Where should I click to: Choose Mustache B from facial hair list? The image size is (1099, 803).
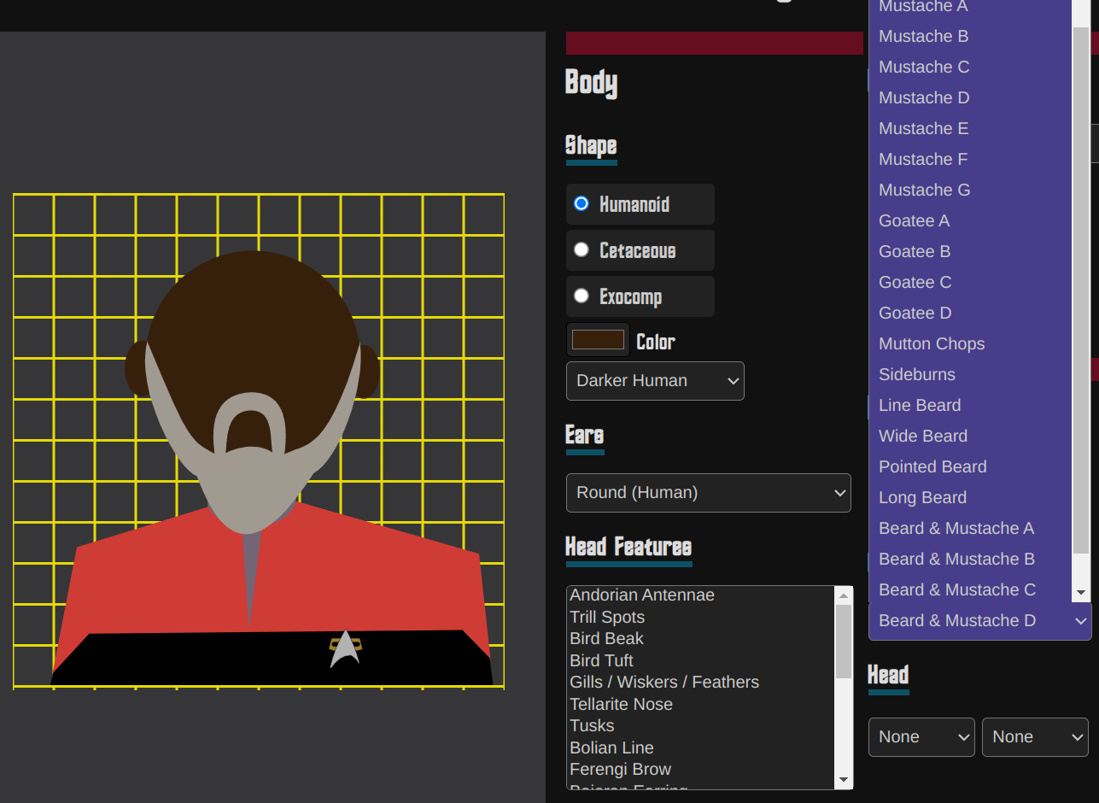[x=970, y=36]
